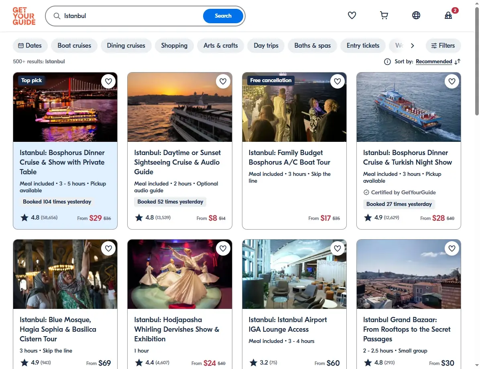Select the Baths & spas category chip
The image size is (480, 369).
[x=313, y=46]
